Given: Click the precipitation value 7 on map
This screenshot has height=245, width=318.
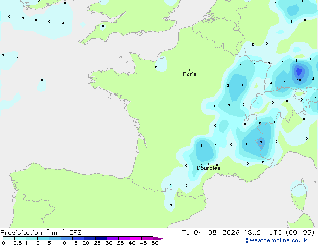Looking at the screenshot, I should click(x=261, y=142).
